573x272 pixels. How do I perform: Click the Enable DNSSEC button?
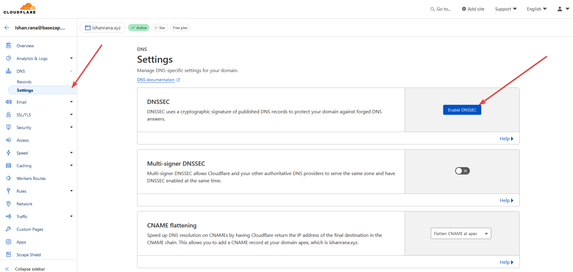(462, 110)
